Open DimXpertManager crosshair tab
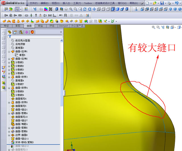Screen dimensions: 182x151 26,32
